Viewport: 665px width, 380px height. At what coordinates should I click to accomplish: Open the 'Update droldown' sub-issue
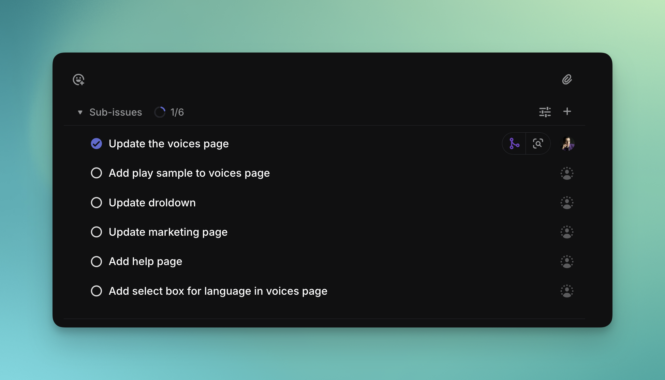click(x=152, y=202)
